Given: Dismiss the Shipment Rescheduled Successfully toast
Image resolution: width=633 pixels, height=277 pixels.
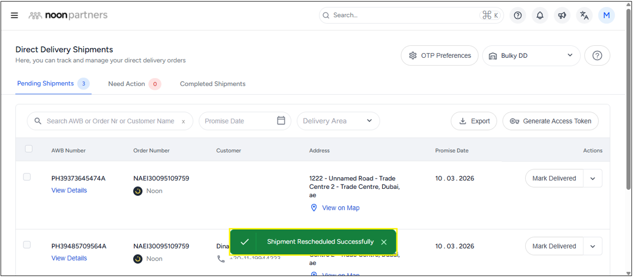Looking at the screenshot, I should click(384, 242).
